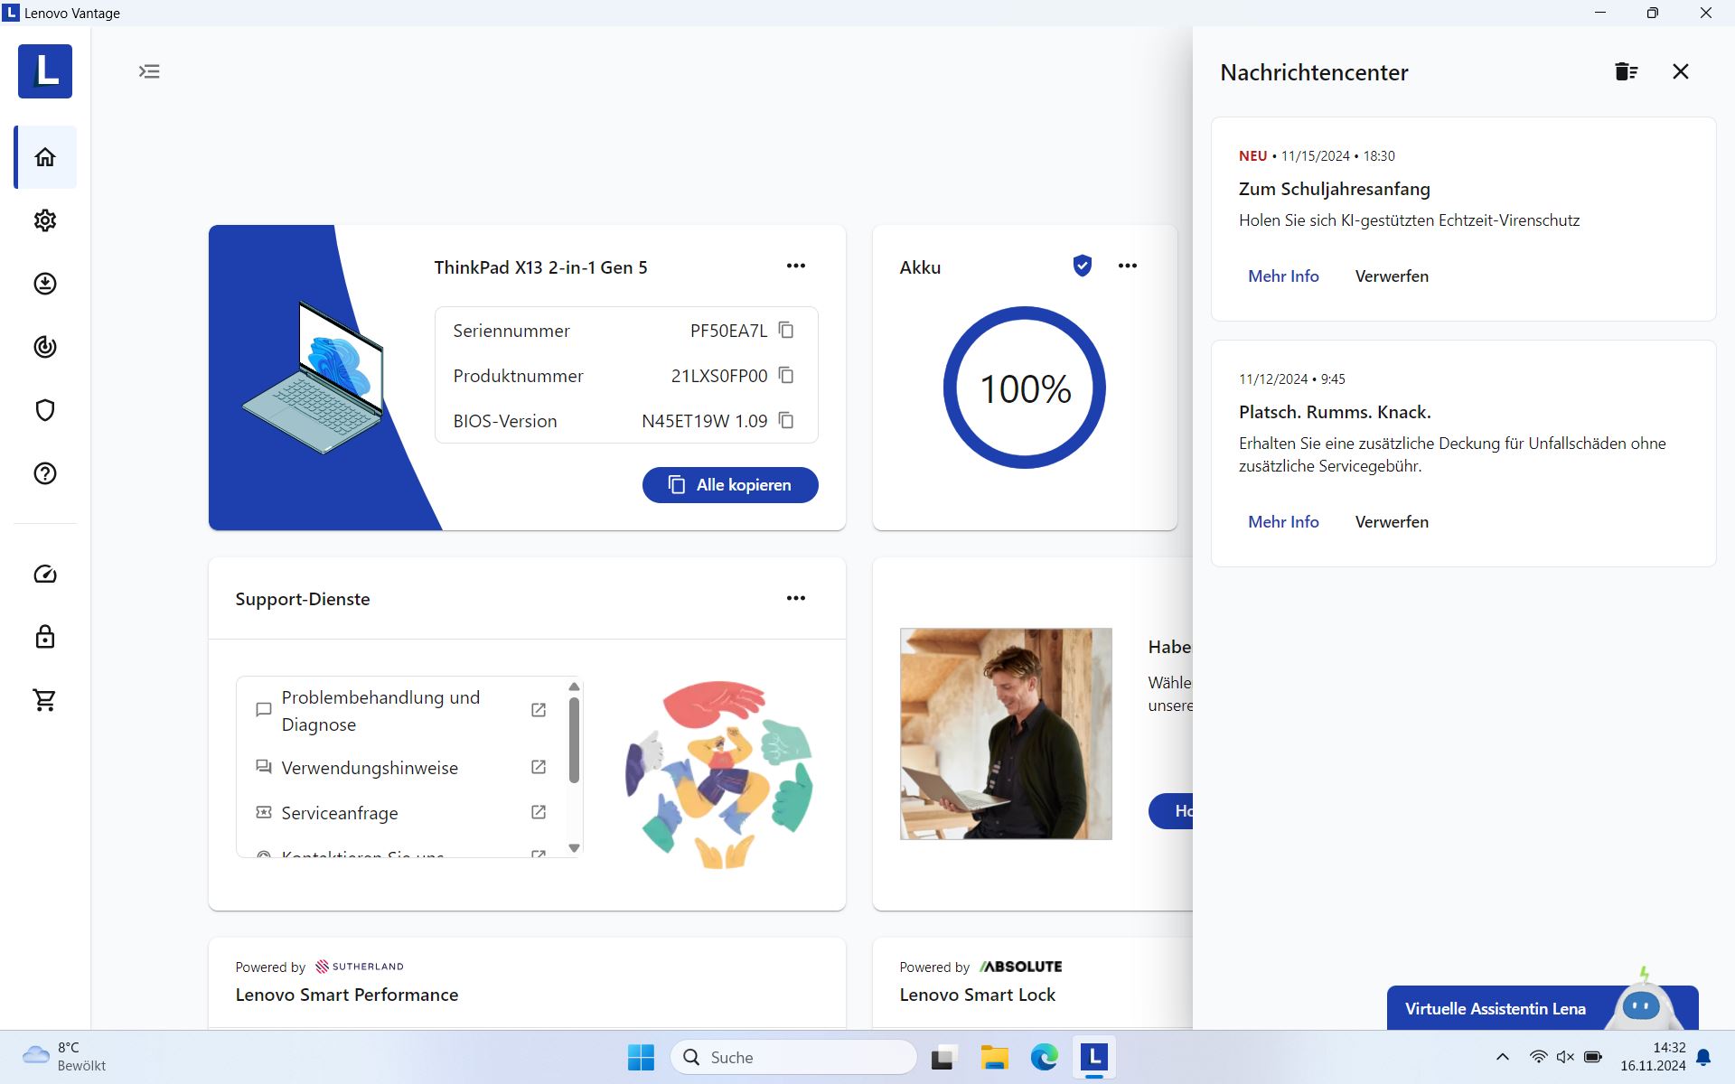
Task: Open the Home sidebar icon
Action: point(45,157)
